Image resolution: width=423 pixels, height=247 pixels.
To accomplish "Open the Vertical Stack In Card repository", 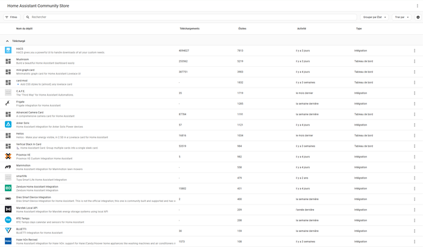I will [x=211, y=146].
